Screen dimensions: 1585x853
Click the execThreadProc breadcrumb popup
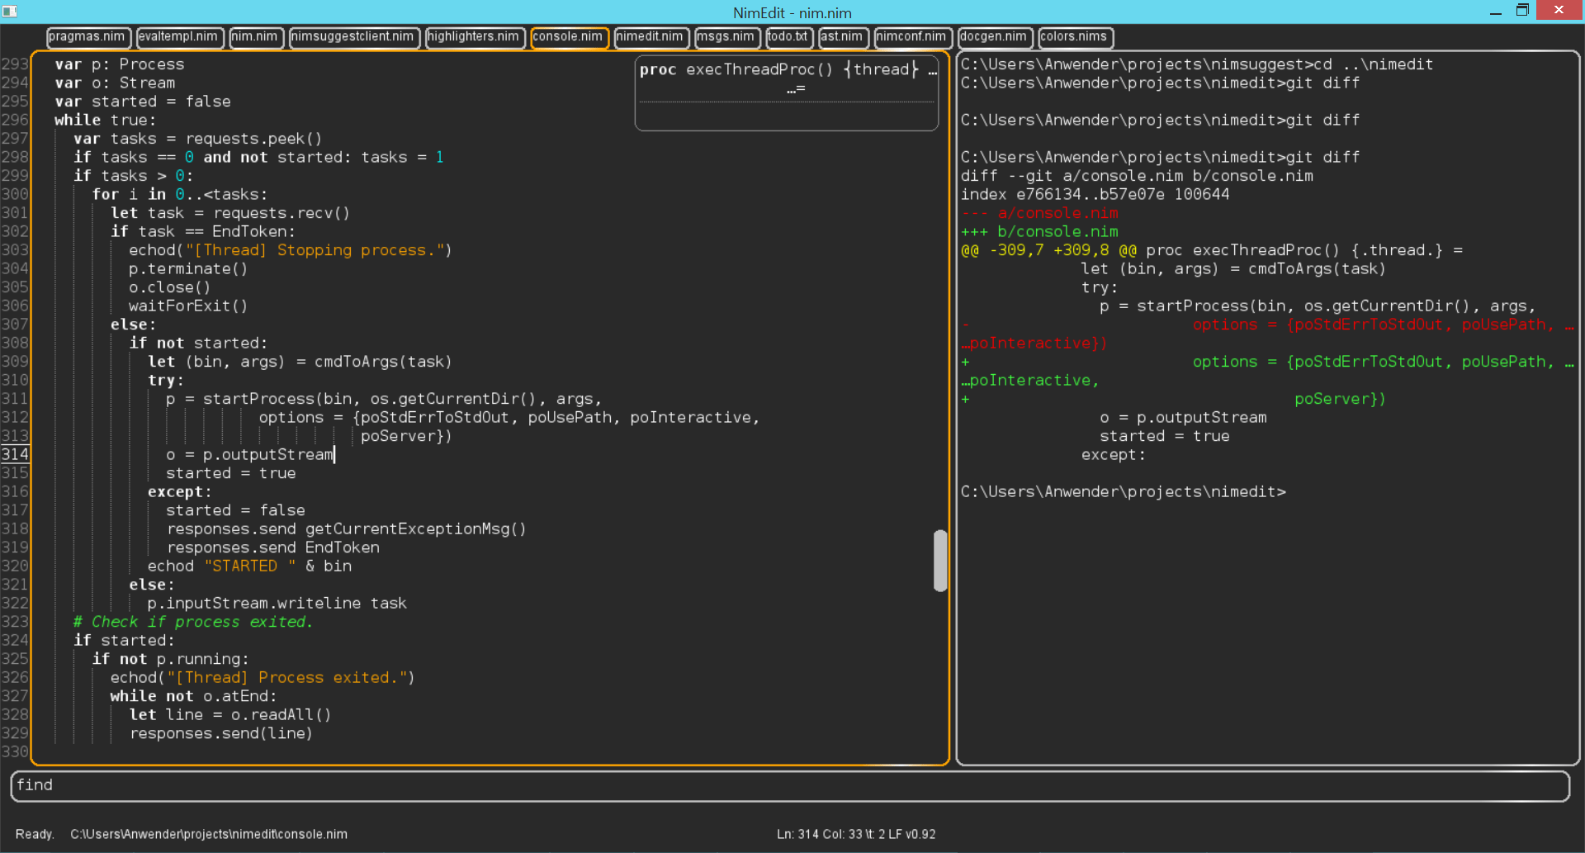[787, 92]
